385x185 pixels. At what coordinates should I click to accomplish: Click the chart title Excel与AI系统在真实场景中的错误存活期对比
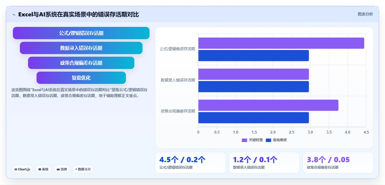point(79,14)
